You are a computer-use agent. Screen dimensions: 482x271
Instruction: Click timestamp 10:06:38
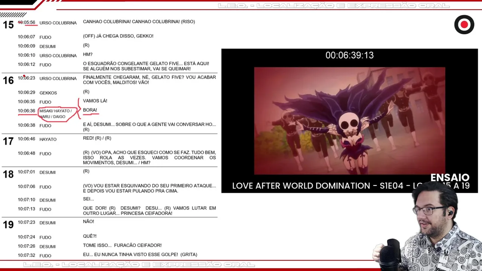(26, 125)
